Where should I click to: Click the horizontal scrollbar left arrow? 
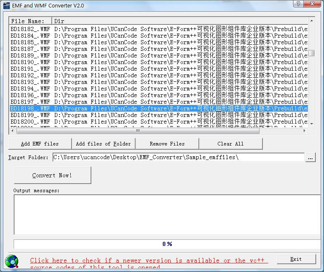(12, 131)
